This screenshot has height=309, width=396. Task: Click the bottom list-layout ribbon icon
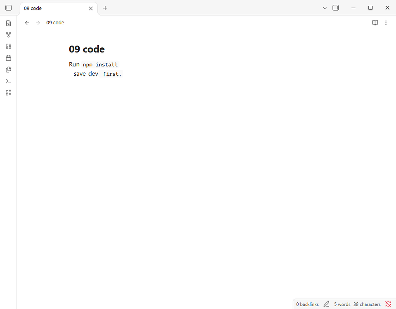(8, 93)
